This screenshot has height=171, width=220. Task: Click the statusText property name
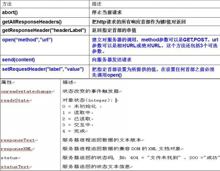pos(15,167)
